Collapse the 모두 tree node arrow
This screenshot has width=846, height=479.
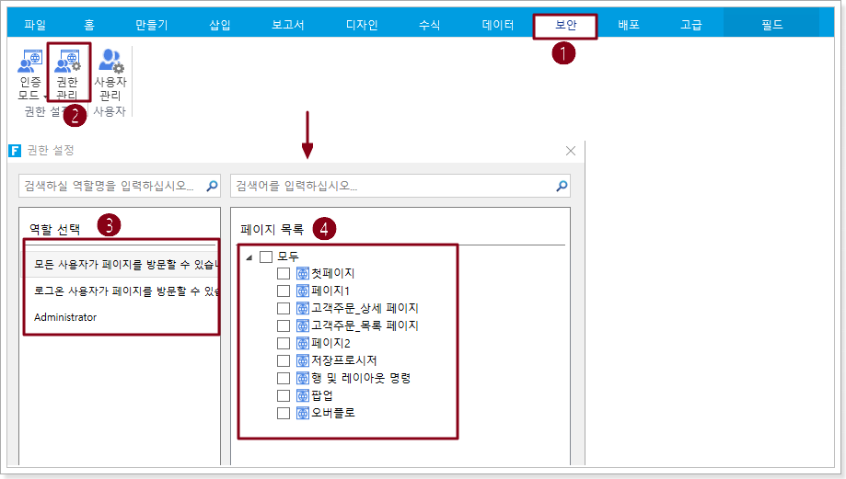coord(249,257)
